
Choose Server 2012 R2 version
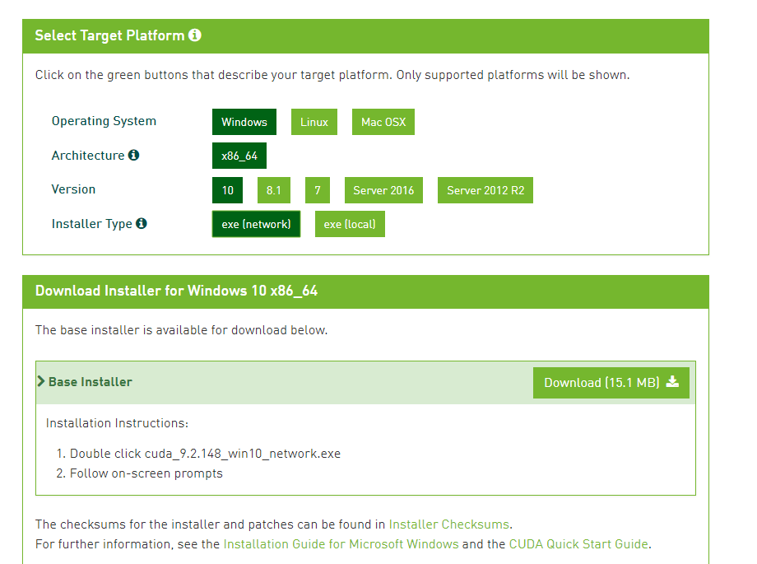point(485,190)
